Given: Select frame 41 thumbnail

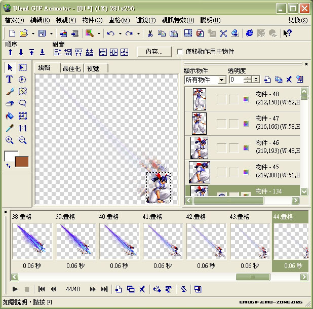Looking at the screenshot, I should click(x=163, y=241).
